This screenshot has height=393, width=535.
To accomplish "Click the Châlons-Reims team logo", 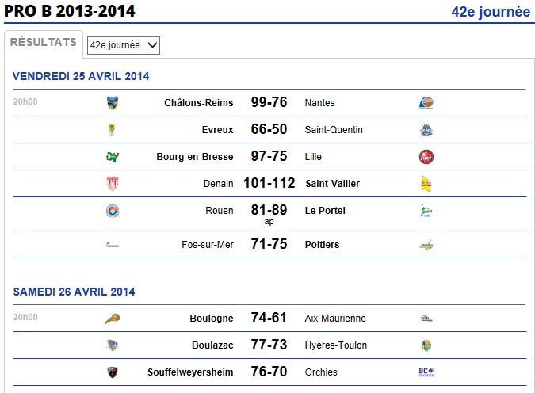I will point(113,103).
